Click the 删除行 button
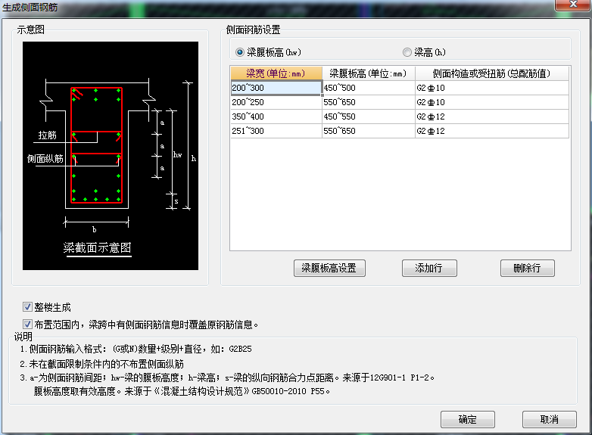Screen dimensions: 592x435 coord(528,269)
